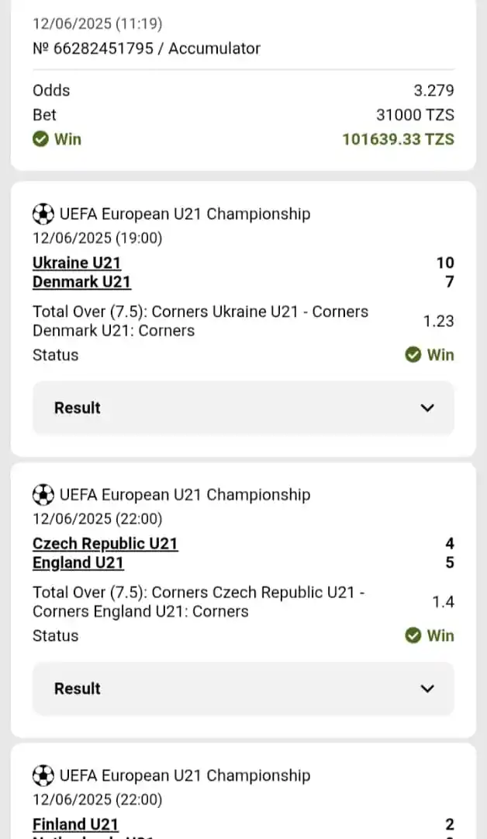This screenshot has height=839, width=487.
Task: Expand the Result chevron for Czech Republic match
Action: pyautogui.click(x=427, y=689)
